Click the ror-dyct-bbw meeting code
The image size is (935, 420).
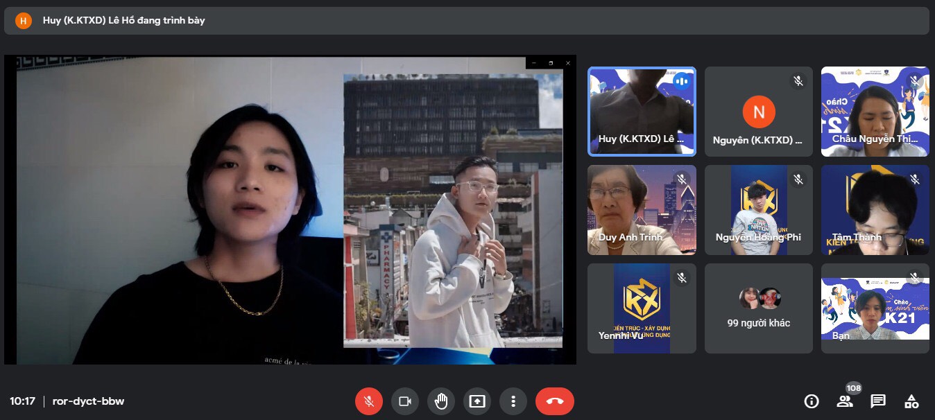88,401
